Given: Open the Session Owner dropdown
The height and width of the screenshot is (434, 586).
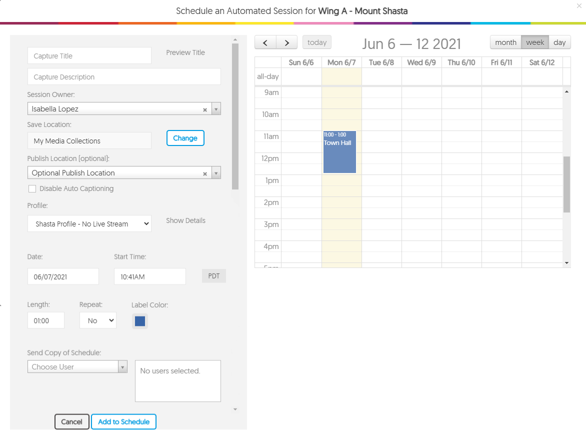Looking at the screenshot, I should (216, 109).
